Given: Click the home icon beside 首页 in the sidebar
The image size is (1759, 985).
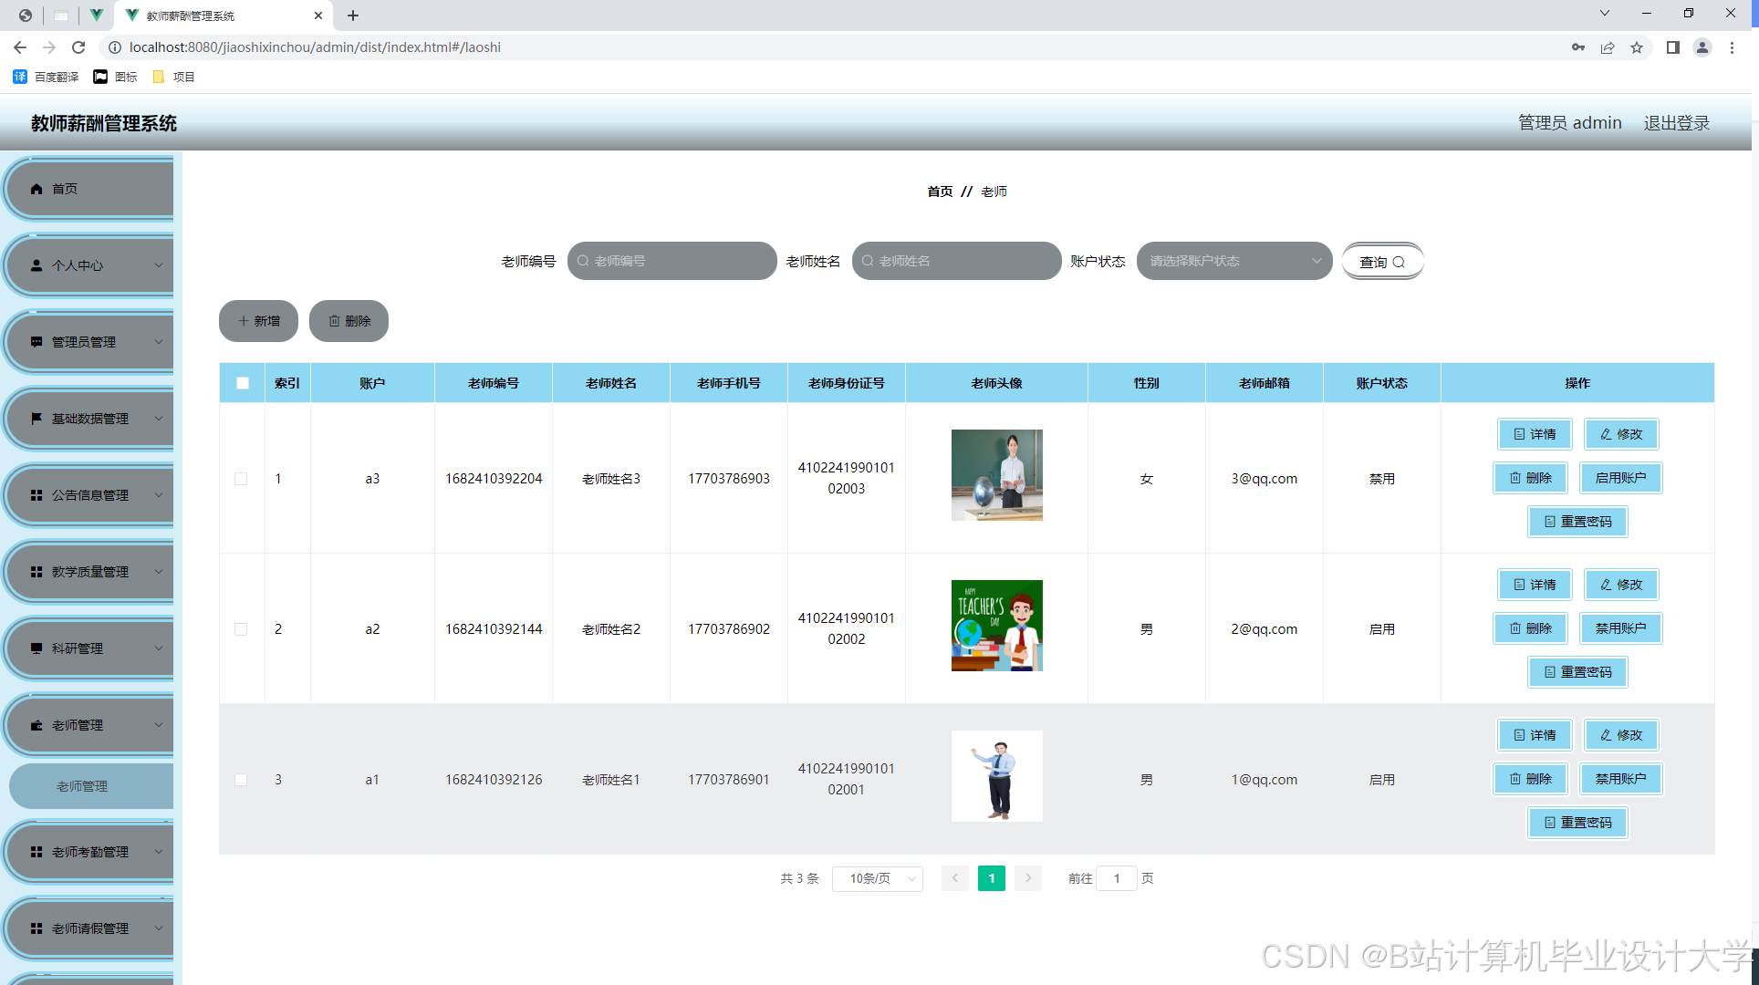Looking at the screenshot, I should (x=36, y=189).
